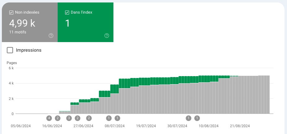287x134 pixels.
Task: Click the 4,99 k value
Action: (22, 23)
